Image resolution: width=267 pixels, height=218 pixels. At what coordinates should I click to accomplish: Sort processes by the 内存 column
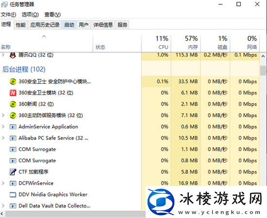click(185, 43)
